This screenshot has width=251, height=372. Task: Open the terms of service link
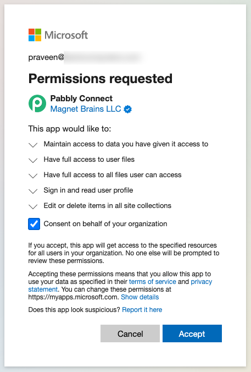[153, 282]
